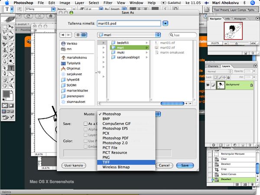Choose PNG from the format list
This screenshot has height=195, width=260.
pos(126,157)
